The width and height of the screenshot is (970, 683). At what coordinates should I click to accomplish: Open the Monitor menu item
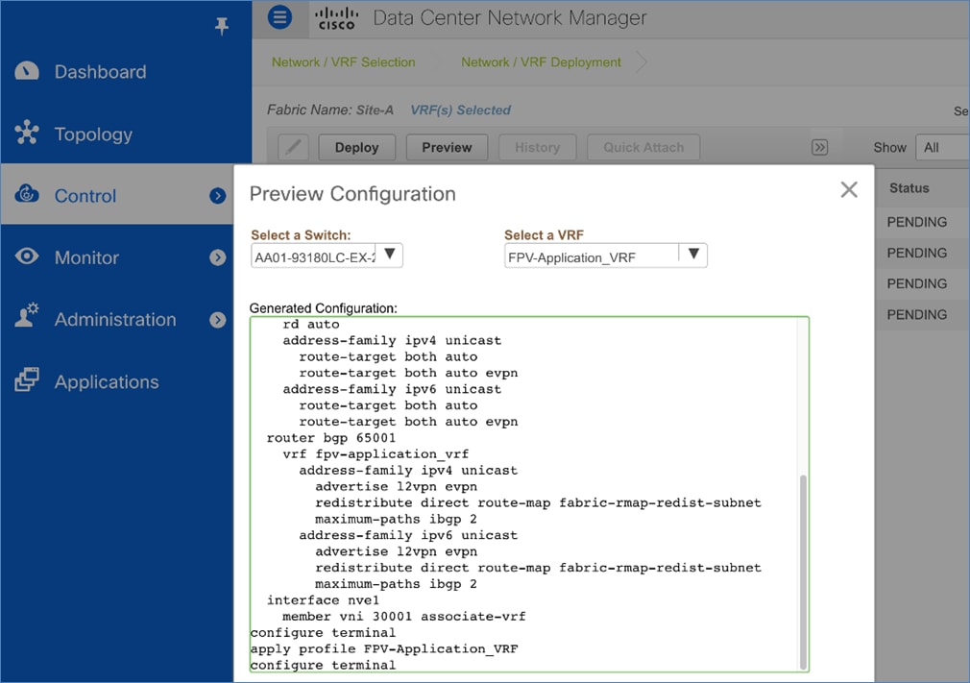point(86,257)
